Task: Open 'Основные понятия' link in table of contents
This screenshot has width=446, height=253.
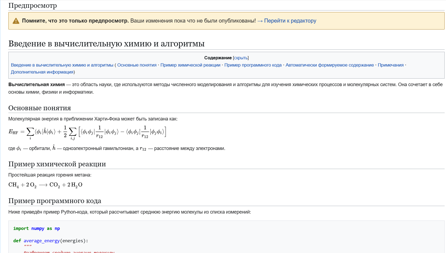Action: (137, 65)
